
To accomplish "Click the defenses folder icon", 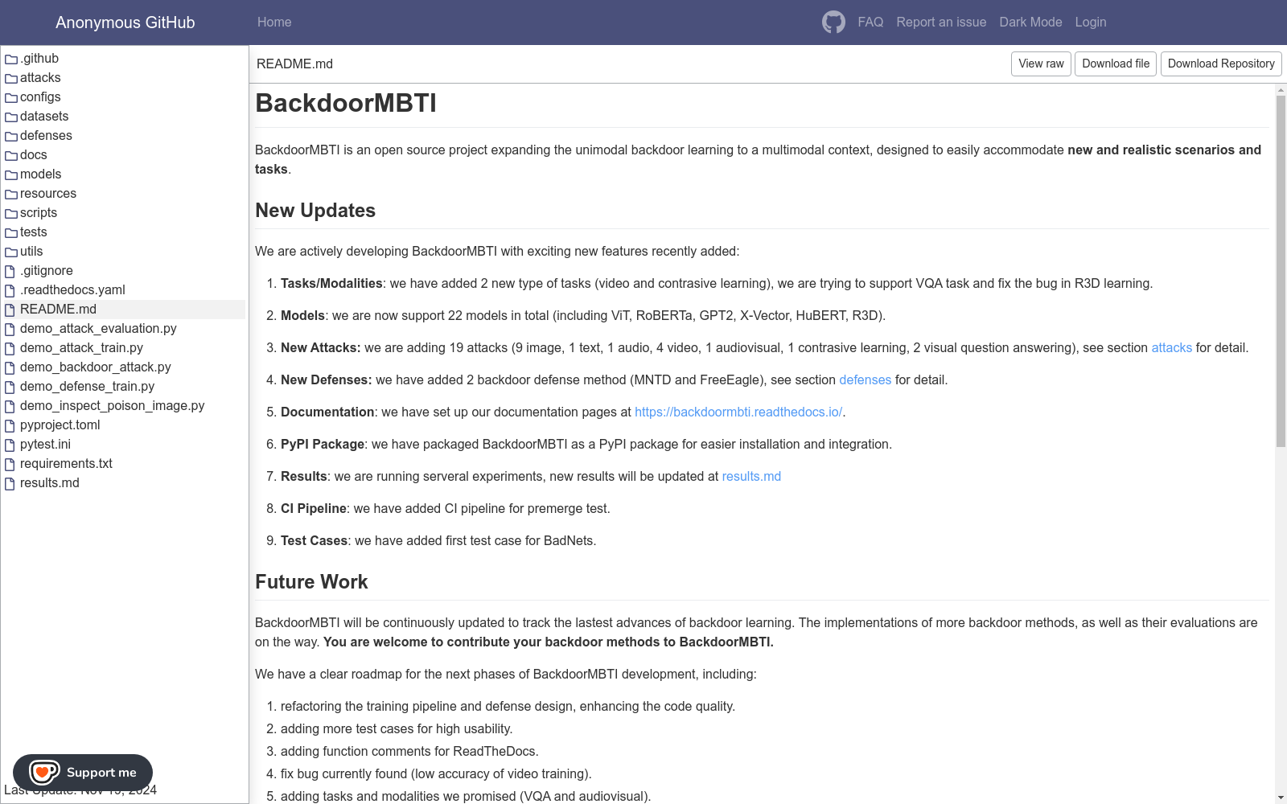I will [x=11, y=136].
